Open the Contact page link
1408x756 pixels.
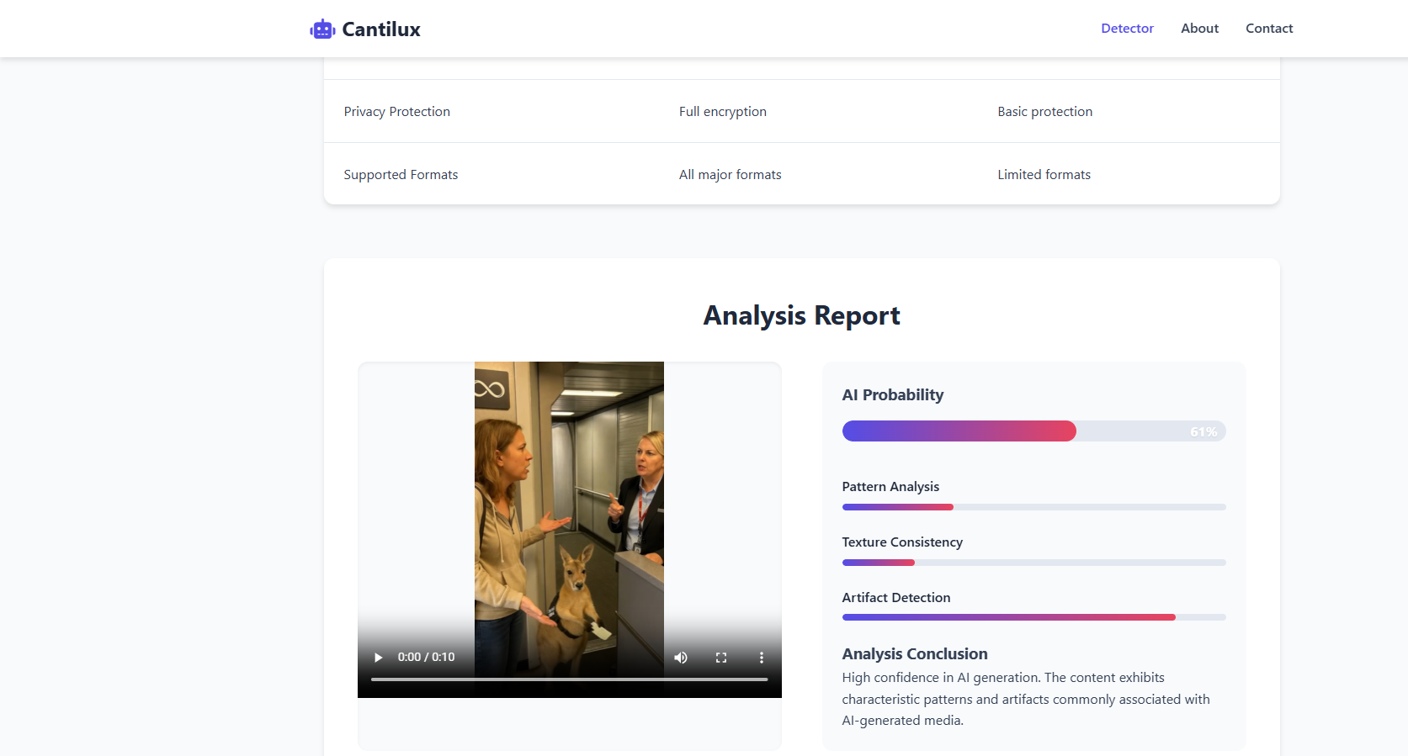point(1269,29)
